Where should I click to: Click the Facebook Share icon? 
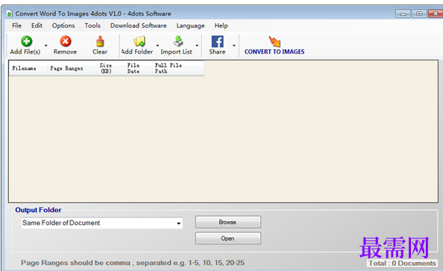pos(218,42)
